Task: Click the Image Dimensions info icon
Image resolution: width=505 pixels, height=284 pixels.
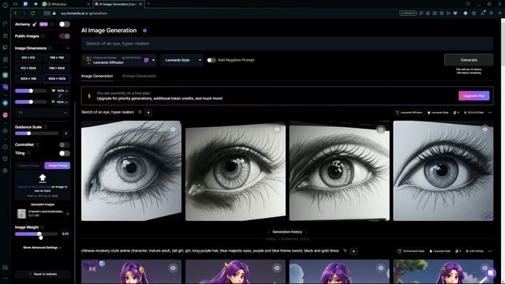Action: (50, 48)
